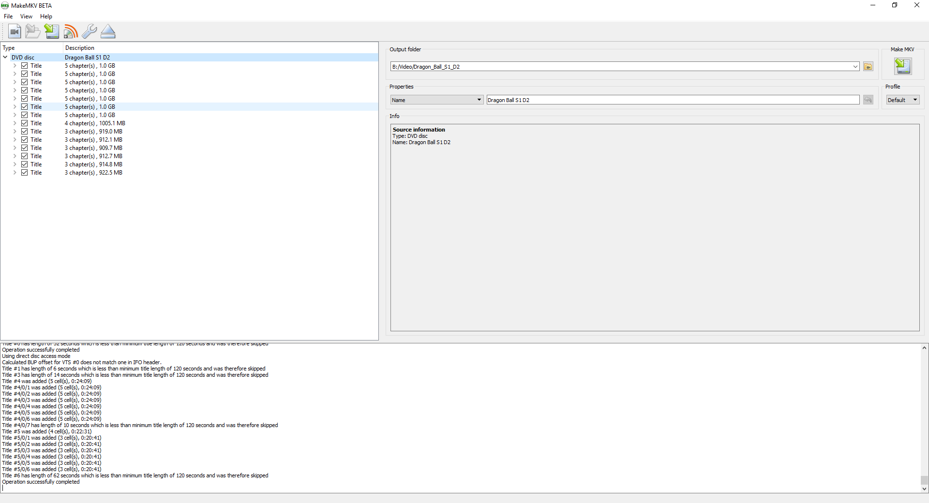
Task: Uncheck the 912.1 MB title checkbox
Action: point(24,139)
